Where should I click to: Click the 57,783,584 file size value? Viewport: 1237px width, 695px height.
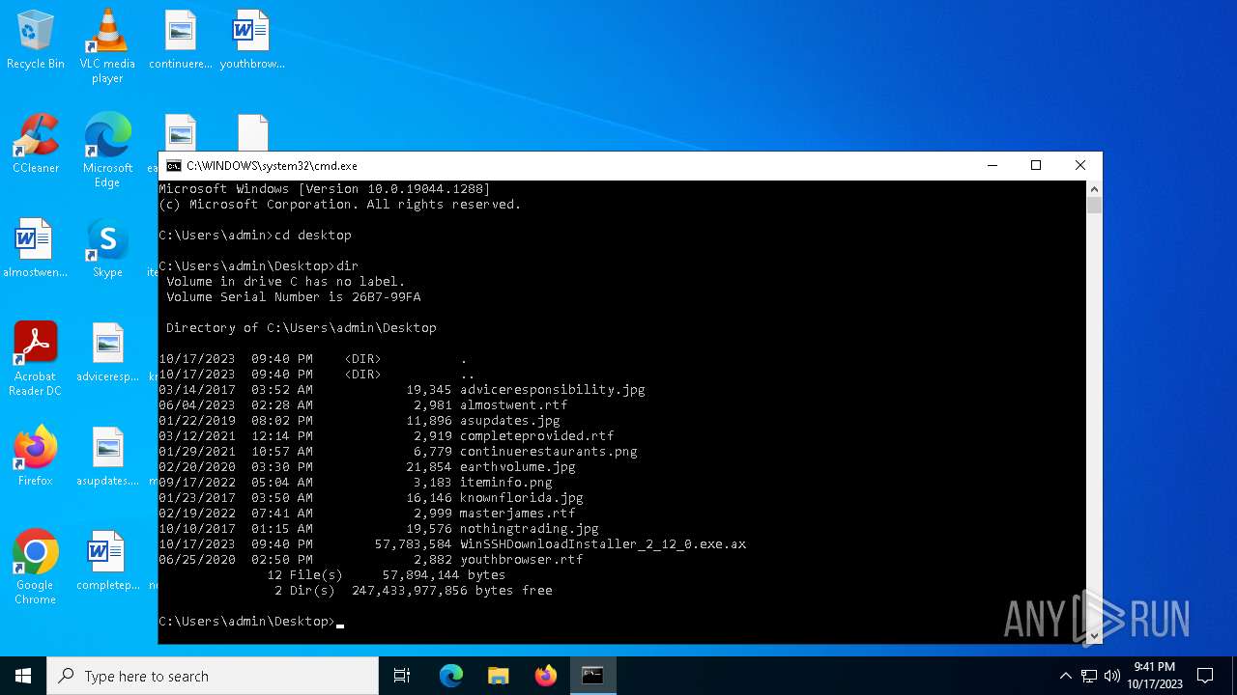pos(414,544)
